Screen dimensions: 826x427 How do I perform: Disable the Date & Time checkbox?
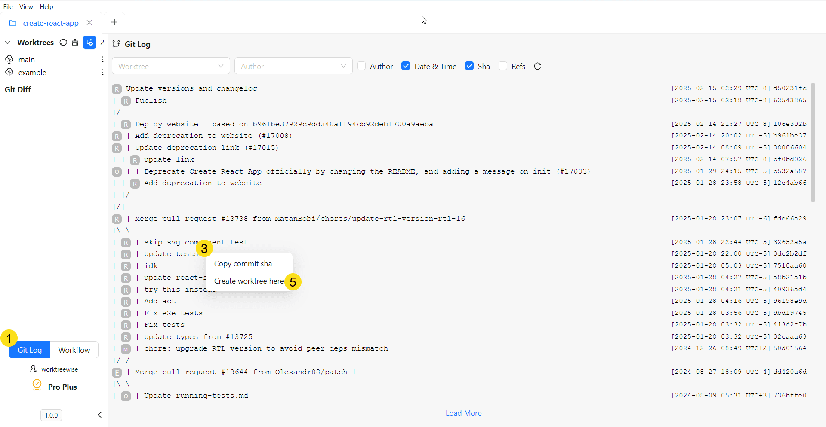click(x=406, y=66)
